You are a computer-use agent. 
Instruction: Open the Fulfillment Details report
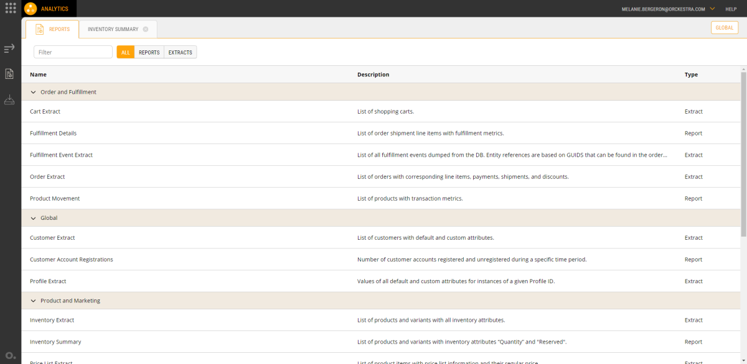(x=54, y=133)
